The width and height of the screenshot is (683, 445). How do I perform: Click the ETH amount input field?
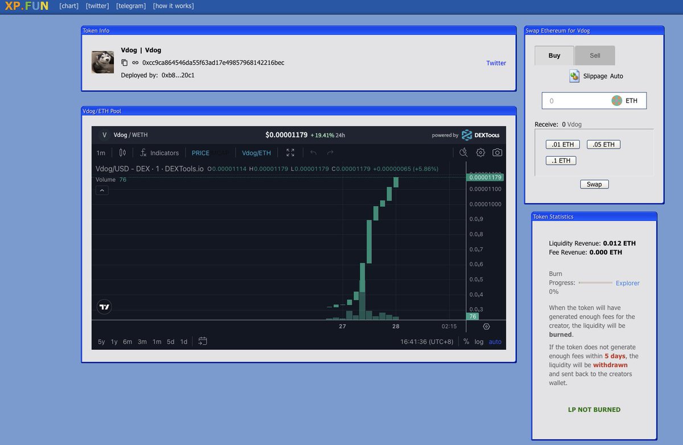(575, 101)
